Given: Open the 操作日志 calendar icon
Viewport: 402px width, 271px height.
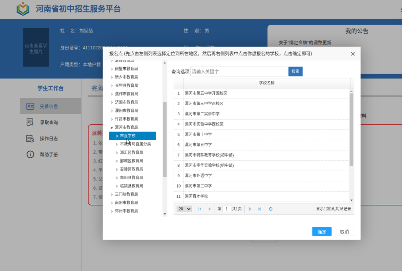Looking at the screenshot, I should point(30,138).
